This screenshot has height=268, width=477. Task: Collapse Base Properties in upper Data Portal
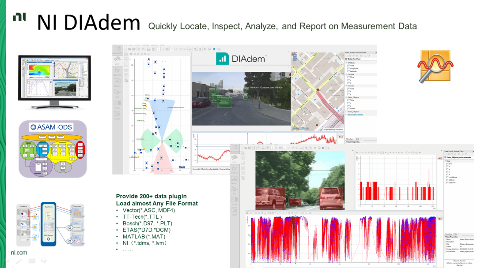click(x=346, y=142)
